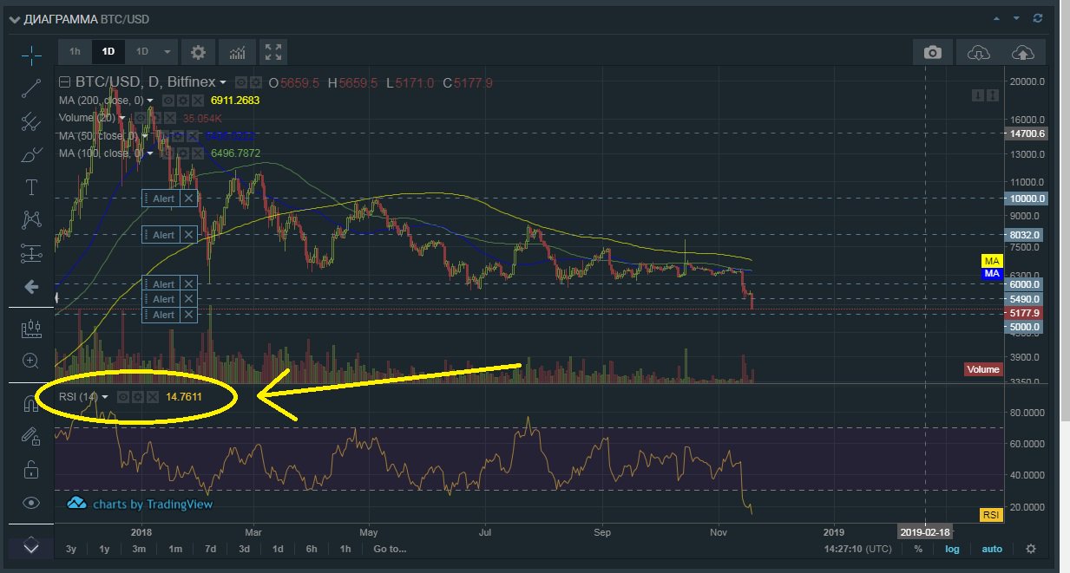Select the brush drawing tool
Image resolution: width=1070 pixels, height=573 pixels.
point(31,155)
